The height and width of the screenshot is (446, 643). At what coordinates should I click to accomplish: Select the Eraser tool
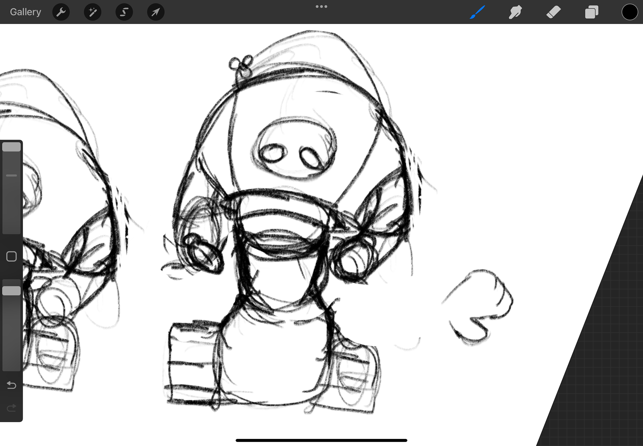tap(553, 12)
